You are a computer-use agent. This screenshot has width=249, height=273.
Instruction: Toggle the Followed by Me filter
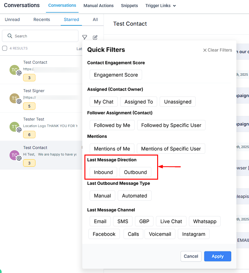click(x=112, y=125)
